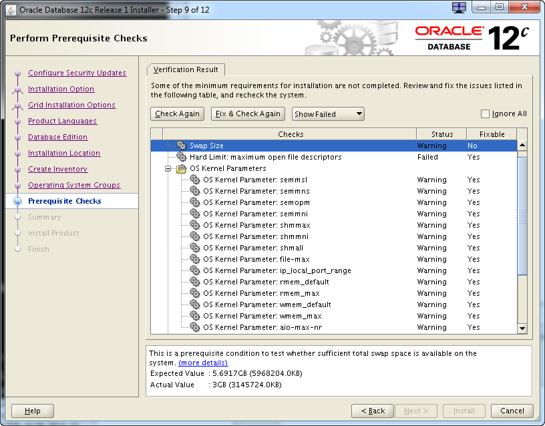This screenshot has height=426, width=545.
Task: Collapse the OS Kernel Parameters tree node
Action: point(168,168)
